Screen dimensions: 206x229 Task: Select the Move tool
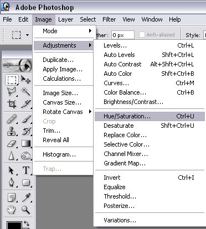(x=25, y=80)
